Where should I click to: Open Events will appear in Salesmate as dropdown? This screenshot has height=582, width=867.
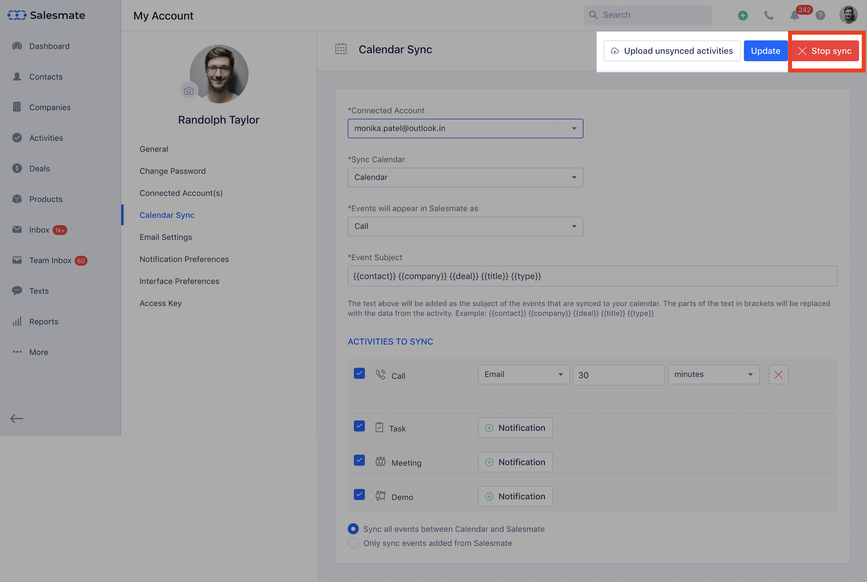point(465,226)
